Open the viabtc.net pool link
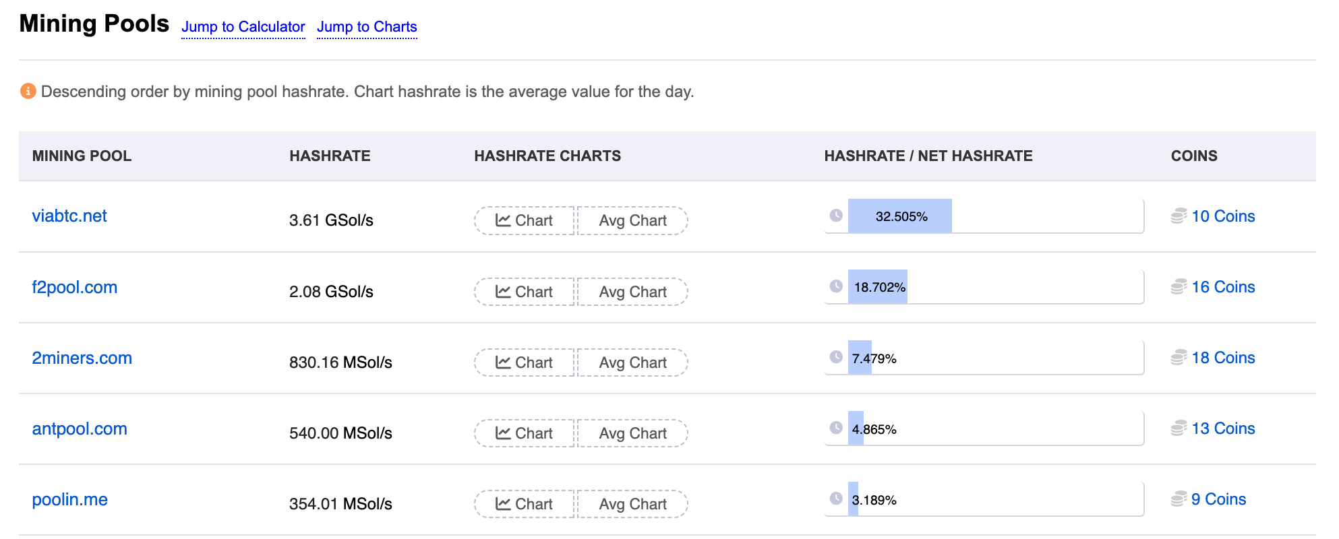Screen dimensions: 1339x539 pos(69,216)
